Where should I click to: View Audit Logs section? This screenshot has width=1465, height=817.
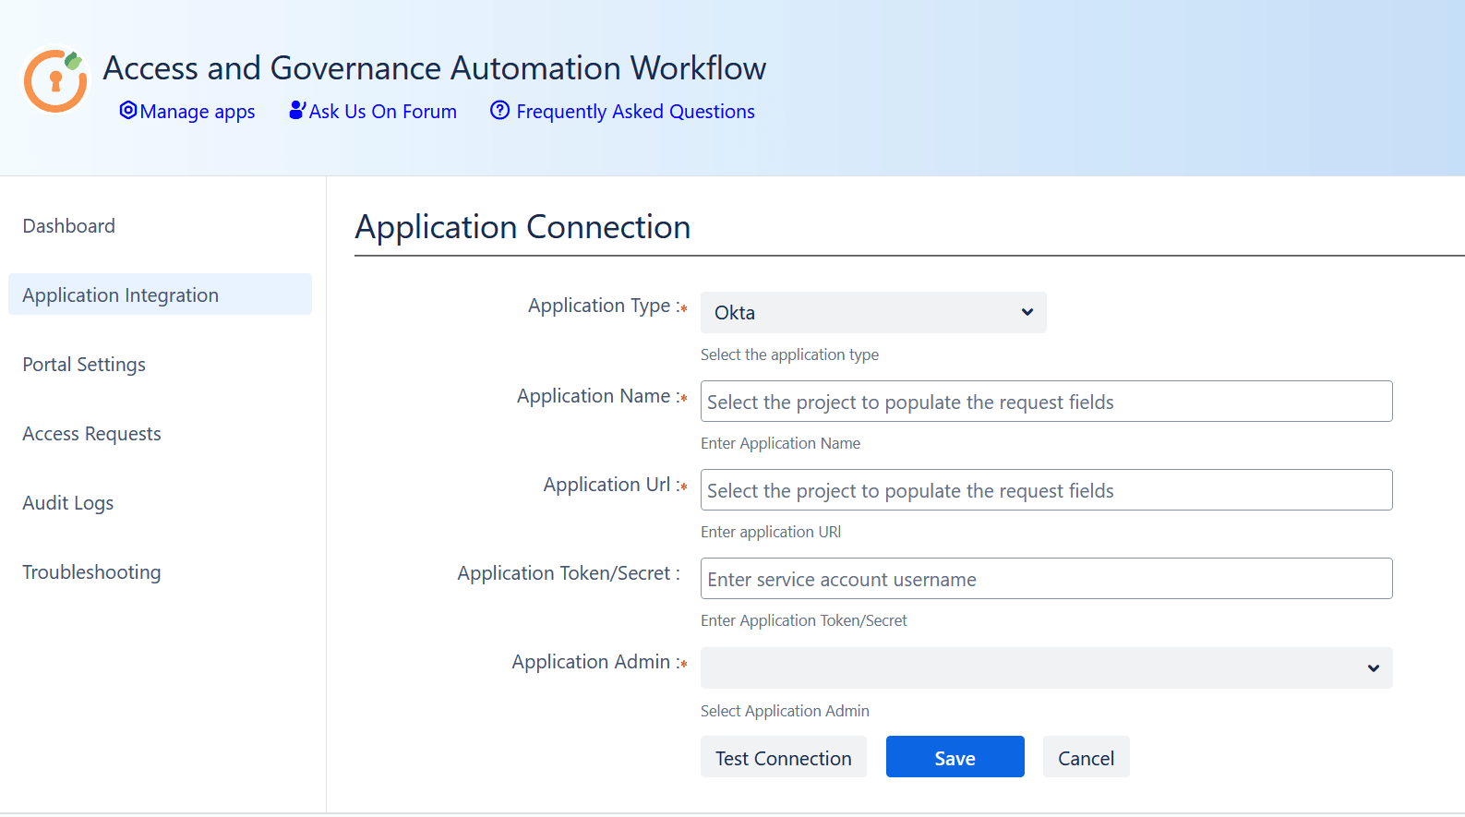(x=68, y=503)
